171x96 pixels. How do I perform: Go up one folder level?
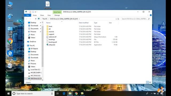[x=36, y=19]
